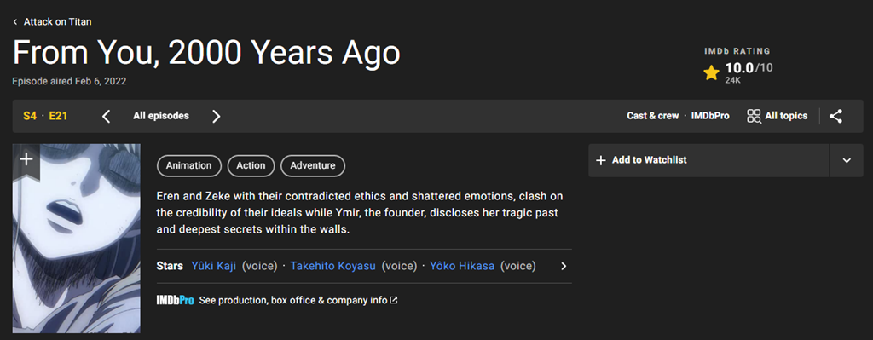This screenshot has width=873, height=340.
Task: Select the Action genre chip
Action: [251, 166]
